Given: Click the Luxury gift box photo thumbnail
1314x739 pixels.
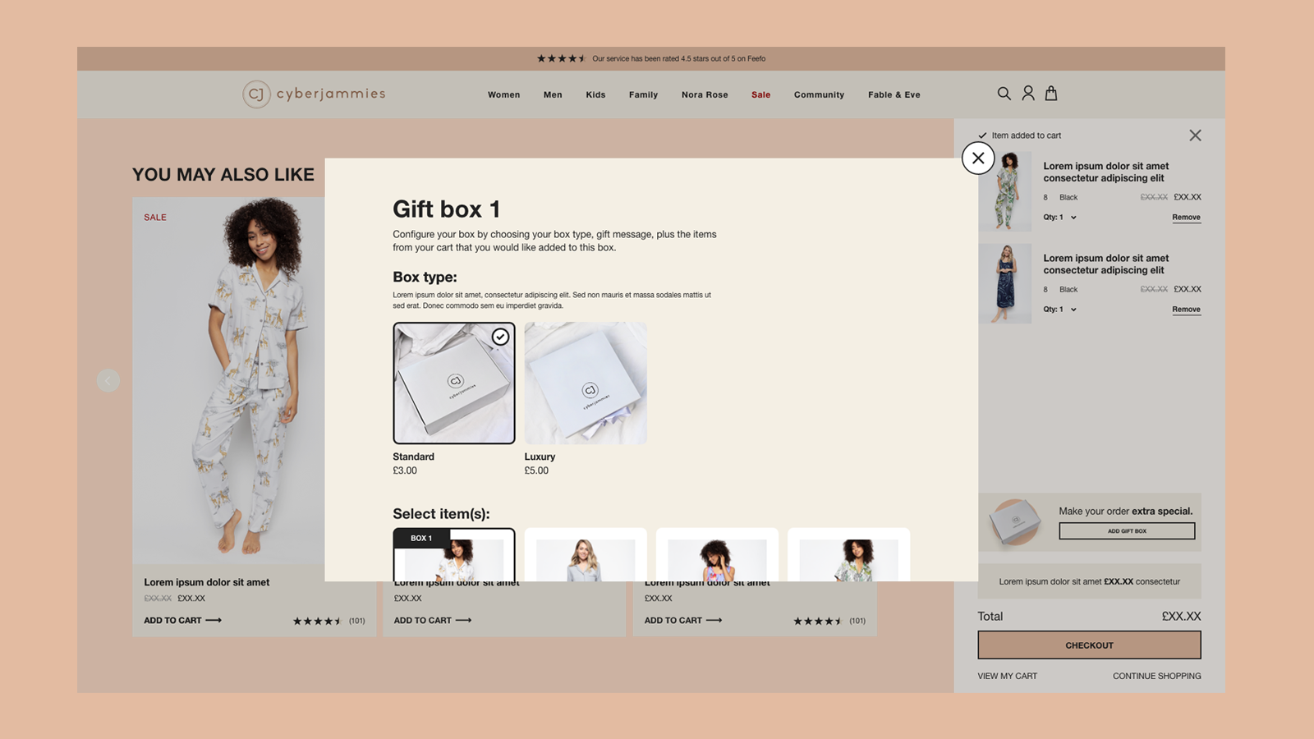Looking at the screenshot, I should pyautogui.click(x=585, y=383).
